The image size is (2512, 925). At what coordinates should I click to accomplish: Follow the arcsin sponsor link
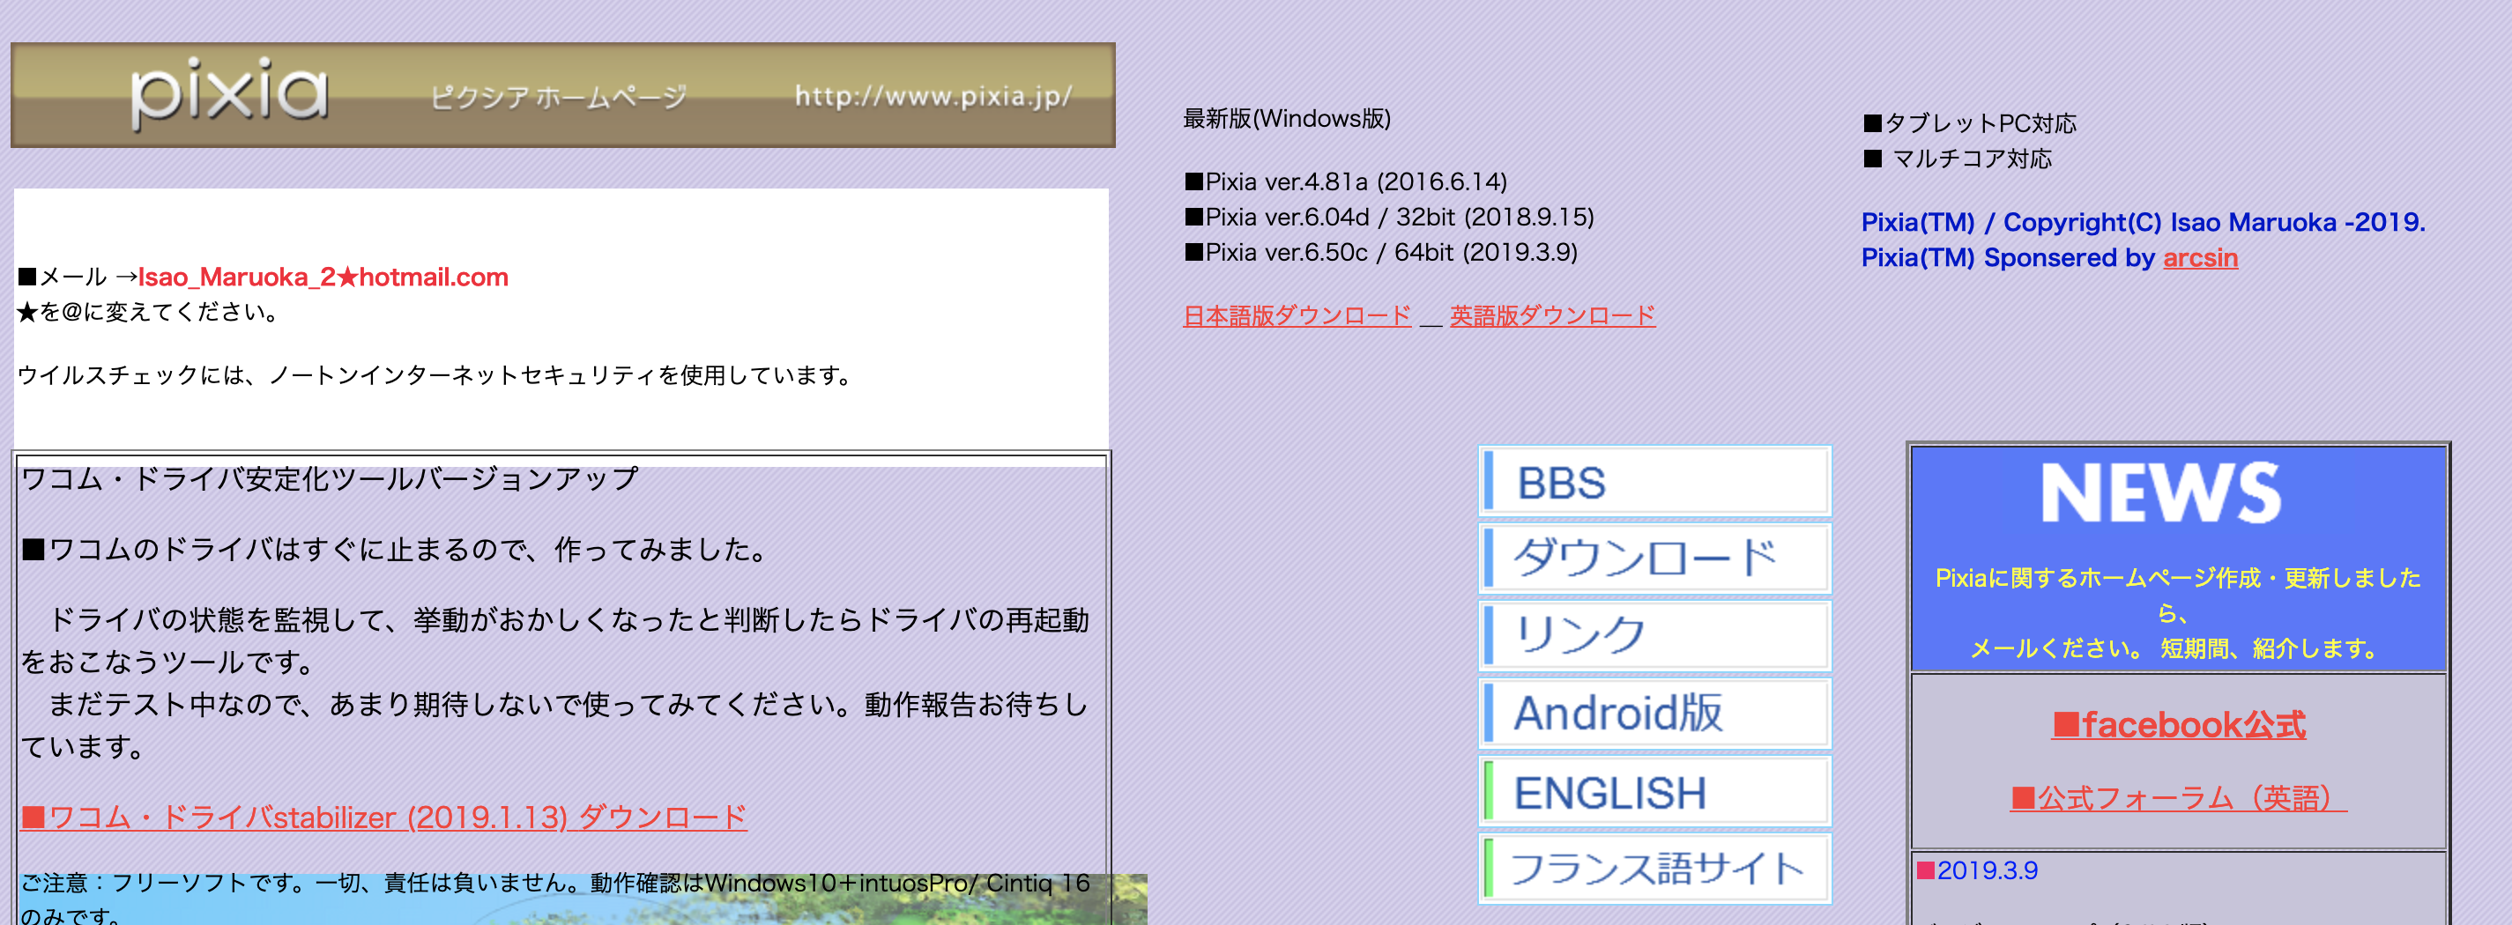(2200, 258)
